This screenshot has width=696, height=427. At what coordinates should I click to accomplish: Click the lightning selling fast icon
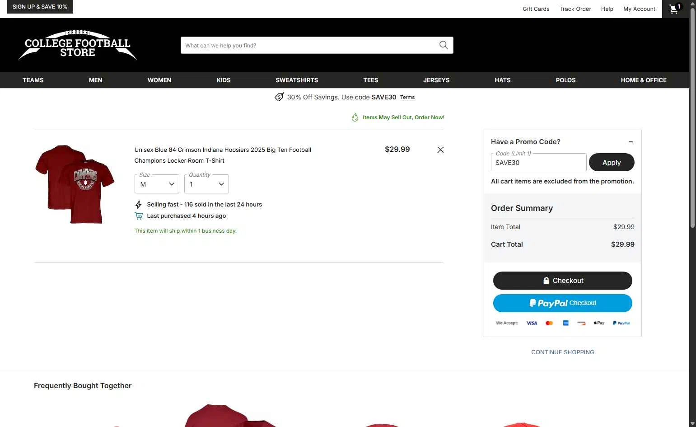coord(139,205)
